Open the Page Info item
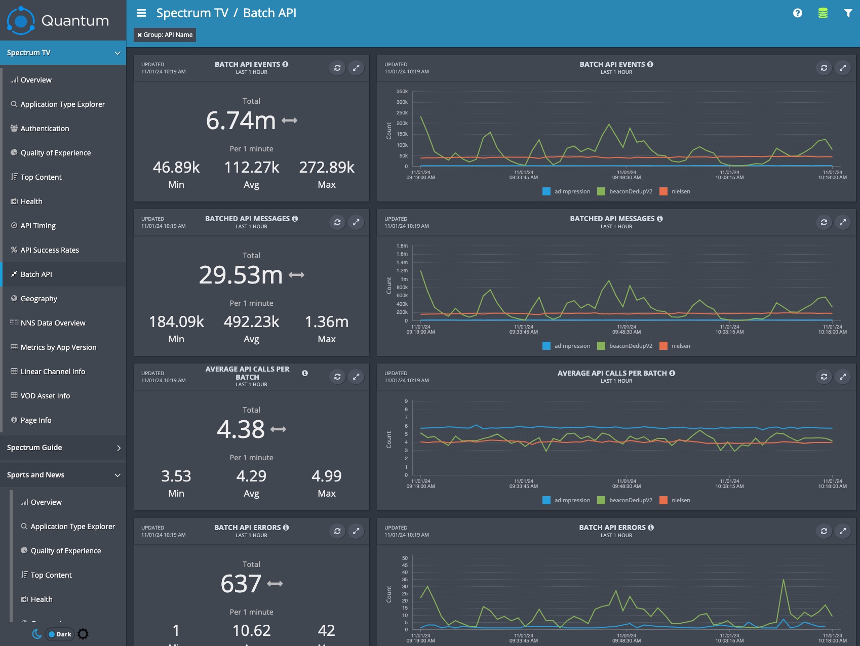The height and width of the screenshot is (646, 860). pos(64,420)
